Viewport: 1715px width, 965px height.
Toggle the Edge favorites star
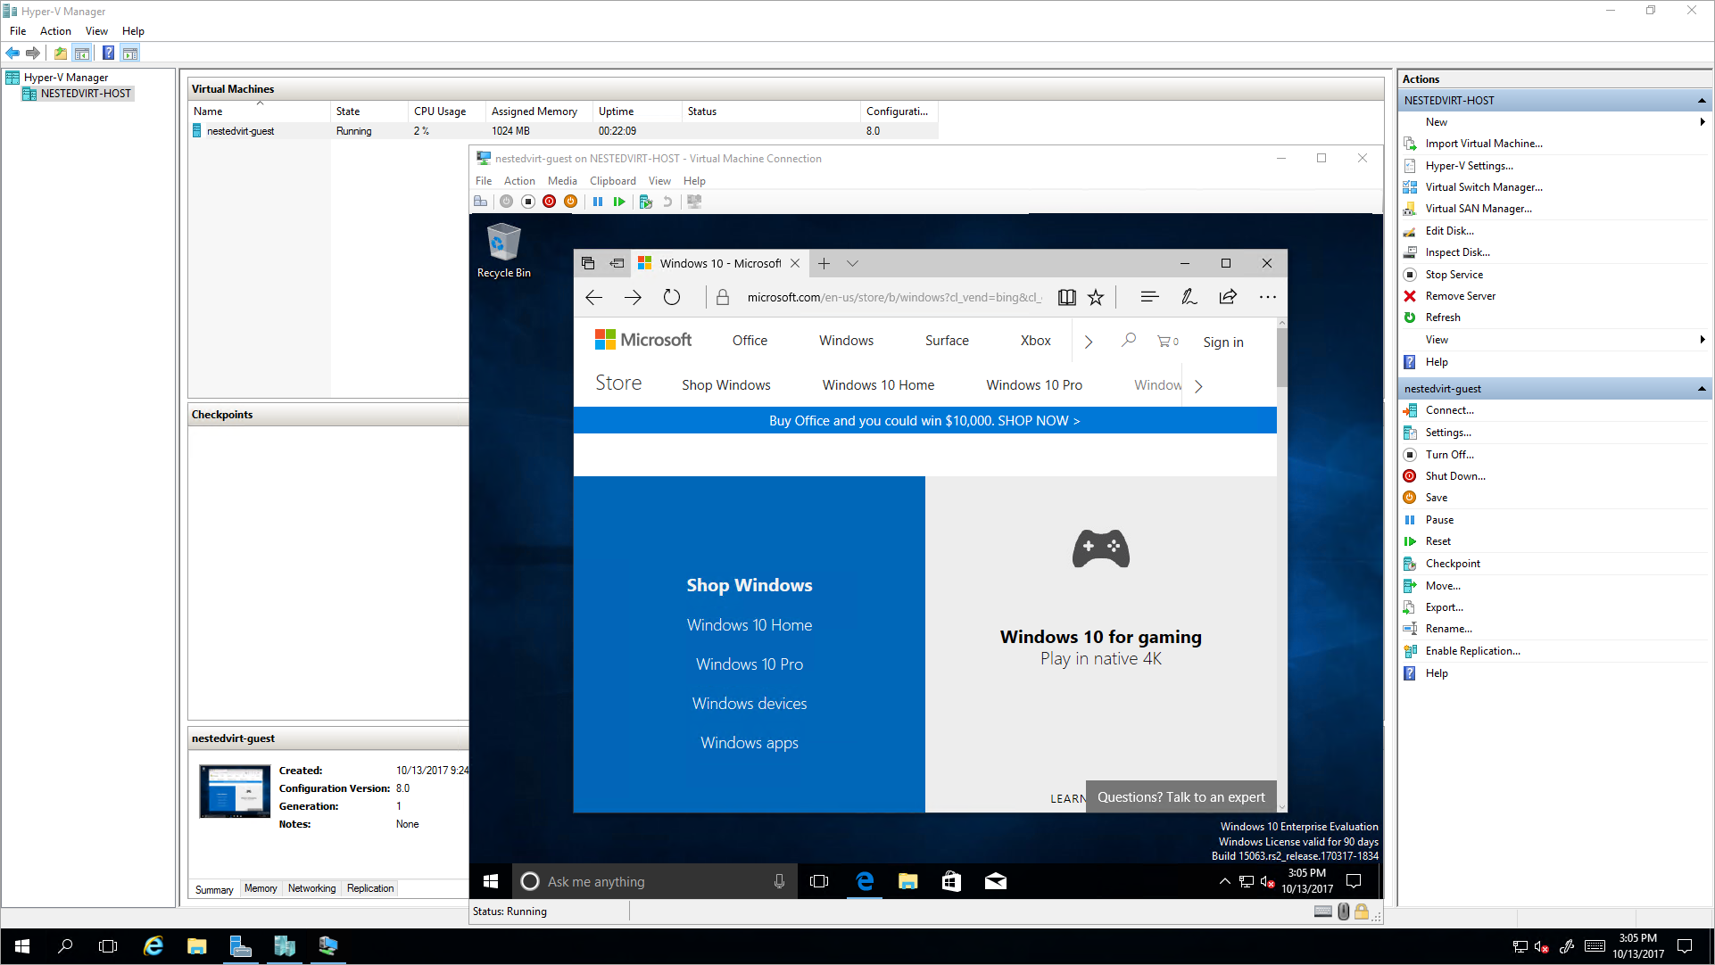(1096, 297)
